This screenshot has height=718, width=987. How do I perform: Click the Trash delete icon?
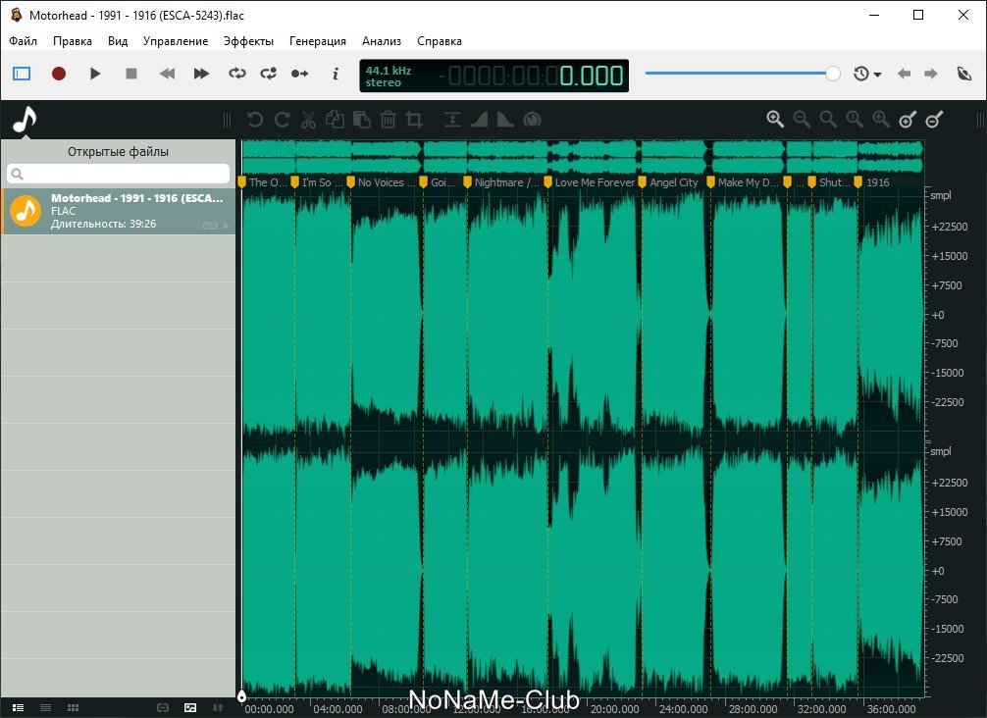pyautogui.click(x=388, y=120)
